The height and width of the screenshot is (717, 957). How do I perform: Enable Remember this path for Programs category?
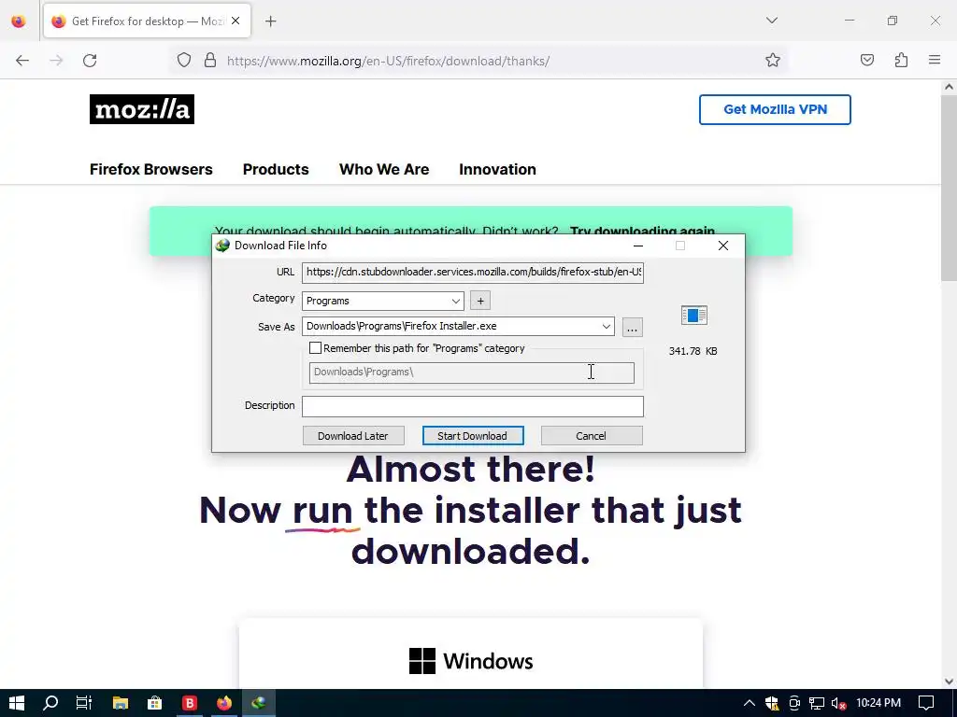point(315,348)
